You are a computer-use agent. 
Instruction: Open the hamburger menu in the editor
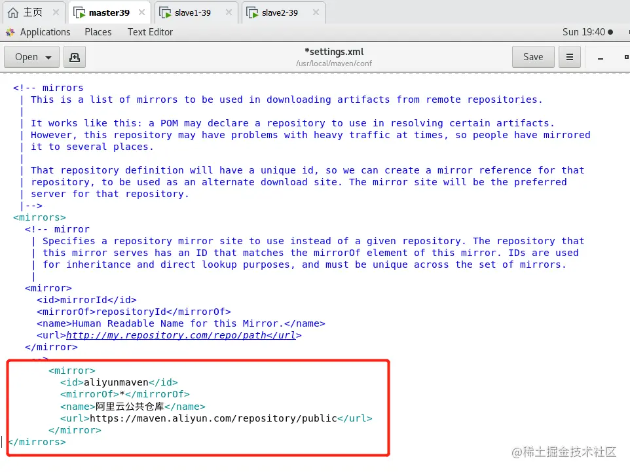pyautogui.click(x=569, y=57)
